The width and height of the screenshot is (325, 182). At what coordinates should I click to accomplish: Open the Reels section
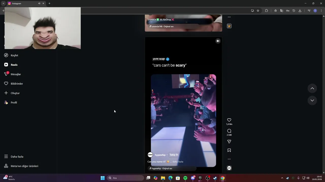click(14, 65)
